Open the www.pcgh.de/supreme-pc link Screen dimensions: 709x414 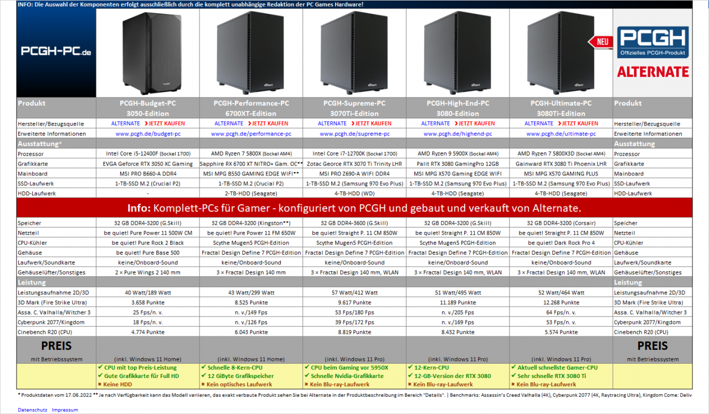355,134
